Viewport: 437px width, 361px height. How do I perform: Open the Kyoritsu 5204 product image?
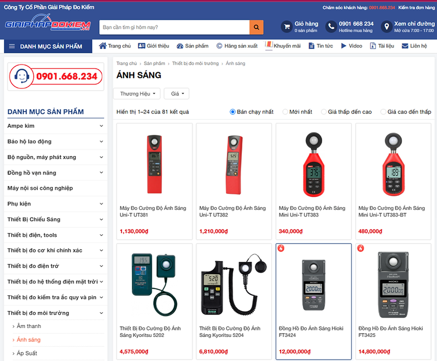point(234,284)
